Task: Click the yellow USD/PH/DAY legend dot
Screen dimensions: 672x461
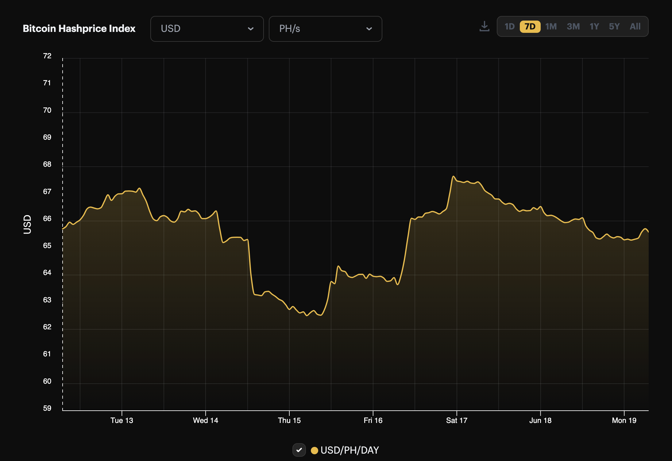Action: [x=314, y=450]
